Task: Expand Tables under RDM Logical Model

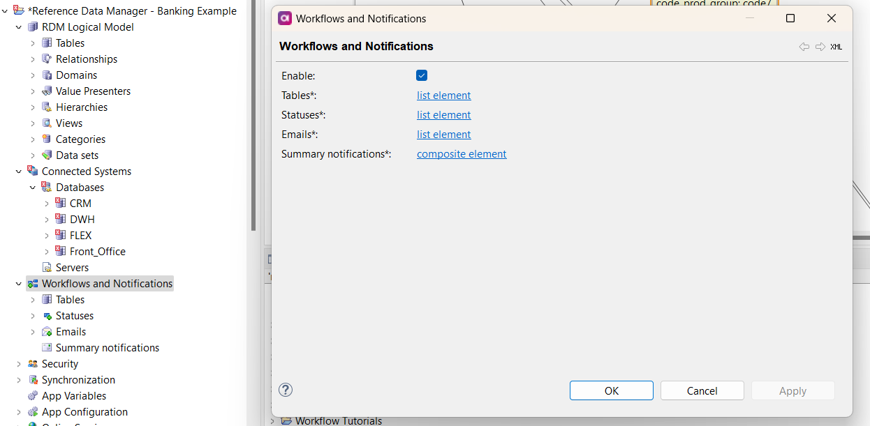Action: click(33, 43)
